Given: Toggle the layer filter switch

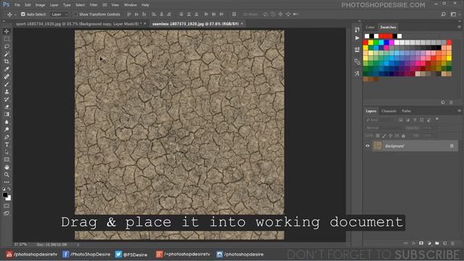Looking at the screenshot, I should point(437,119).
